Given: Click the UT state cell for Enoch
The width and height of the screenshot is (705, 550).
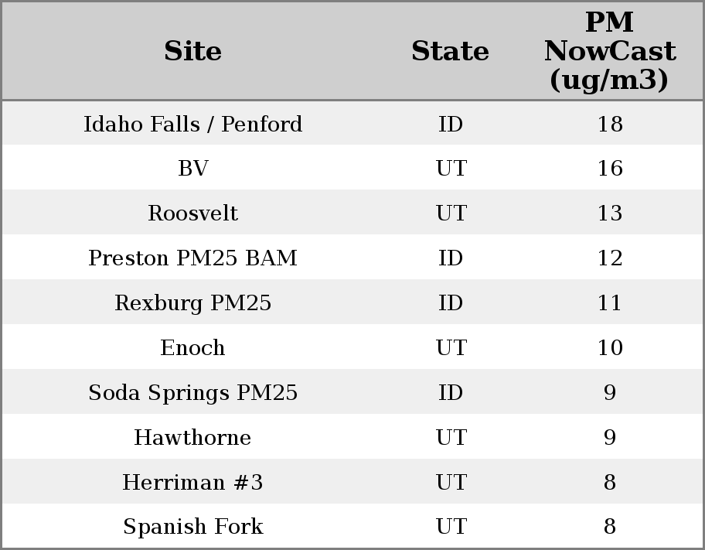Looking at the screenshot, I should pyautogui.click(x=451, y=348).
